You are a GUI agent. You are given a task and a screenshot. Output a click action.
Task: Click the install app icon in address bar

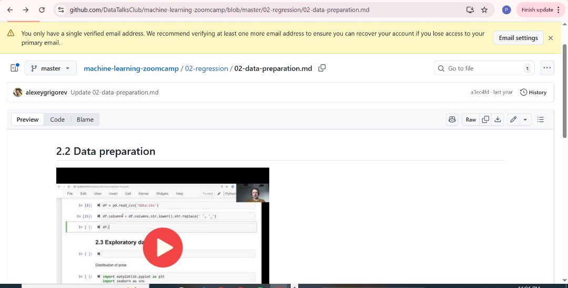470,10
